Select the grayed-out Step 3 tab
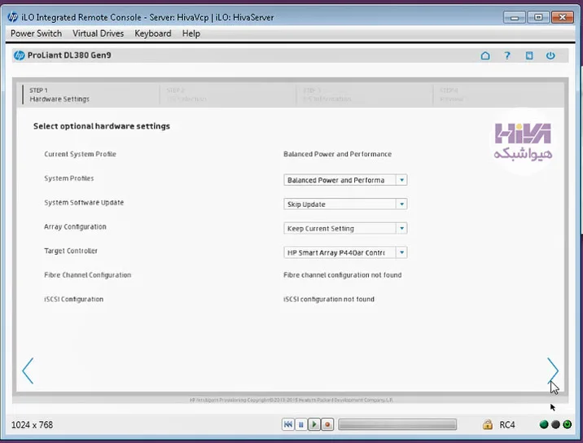The width and height of the screenshot is (583, 443). (365, 94)
